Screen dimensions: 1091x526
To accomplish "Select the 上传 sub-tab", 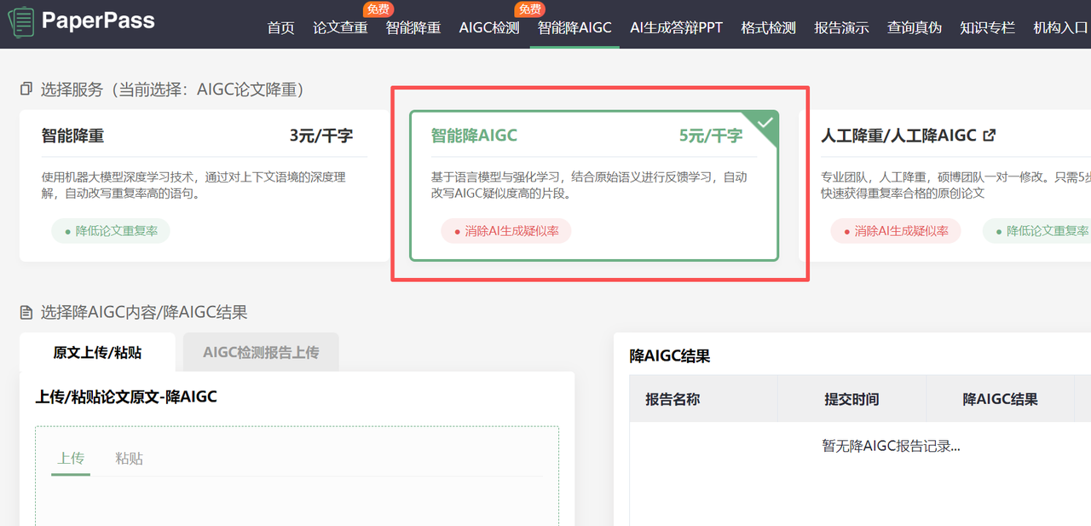I will [71, 459].
